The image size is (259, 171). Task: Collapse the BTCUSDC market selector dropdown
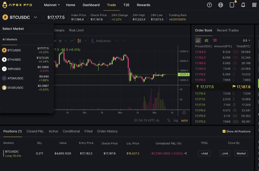[35, 17]
